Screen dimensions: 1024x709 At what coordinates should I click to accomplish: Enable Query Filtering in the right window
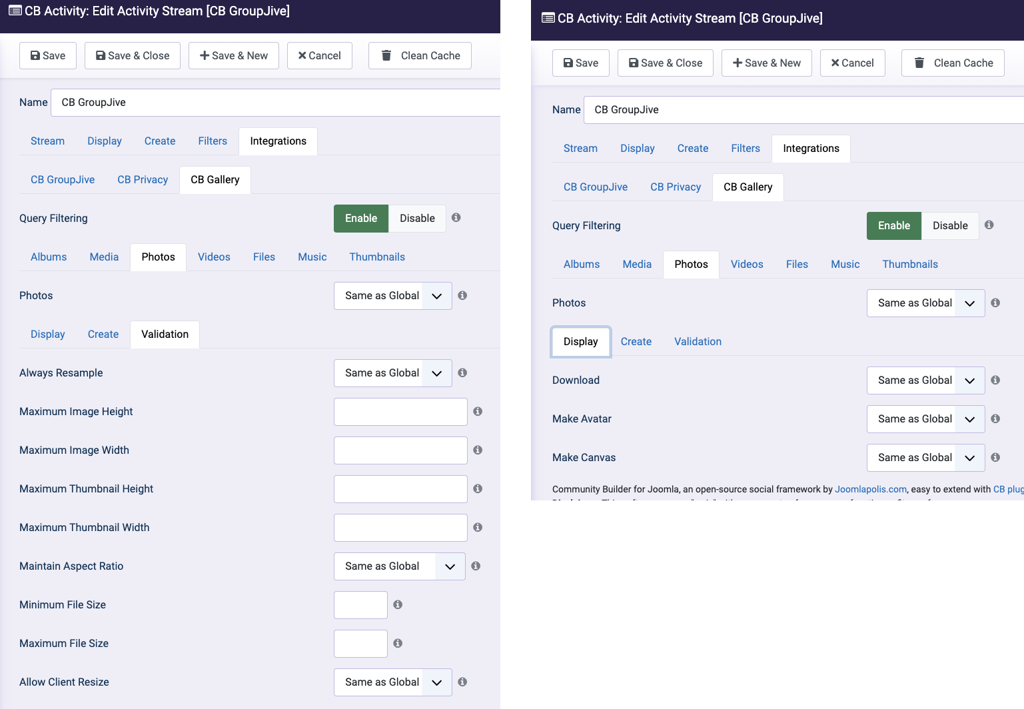coord(893,226)
